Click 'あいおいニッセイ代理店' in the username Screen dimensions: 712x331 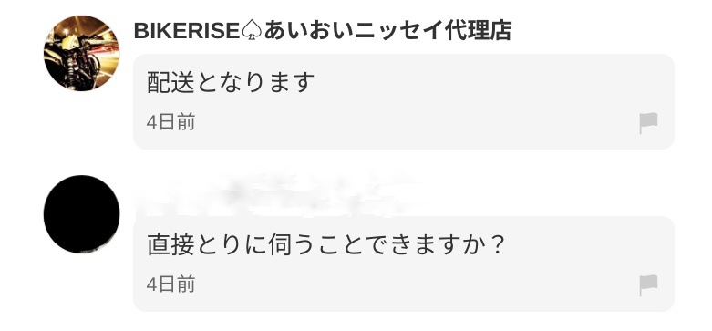(387, 31)
